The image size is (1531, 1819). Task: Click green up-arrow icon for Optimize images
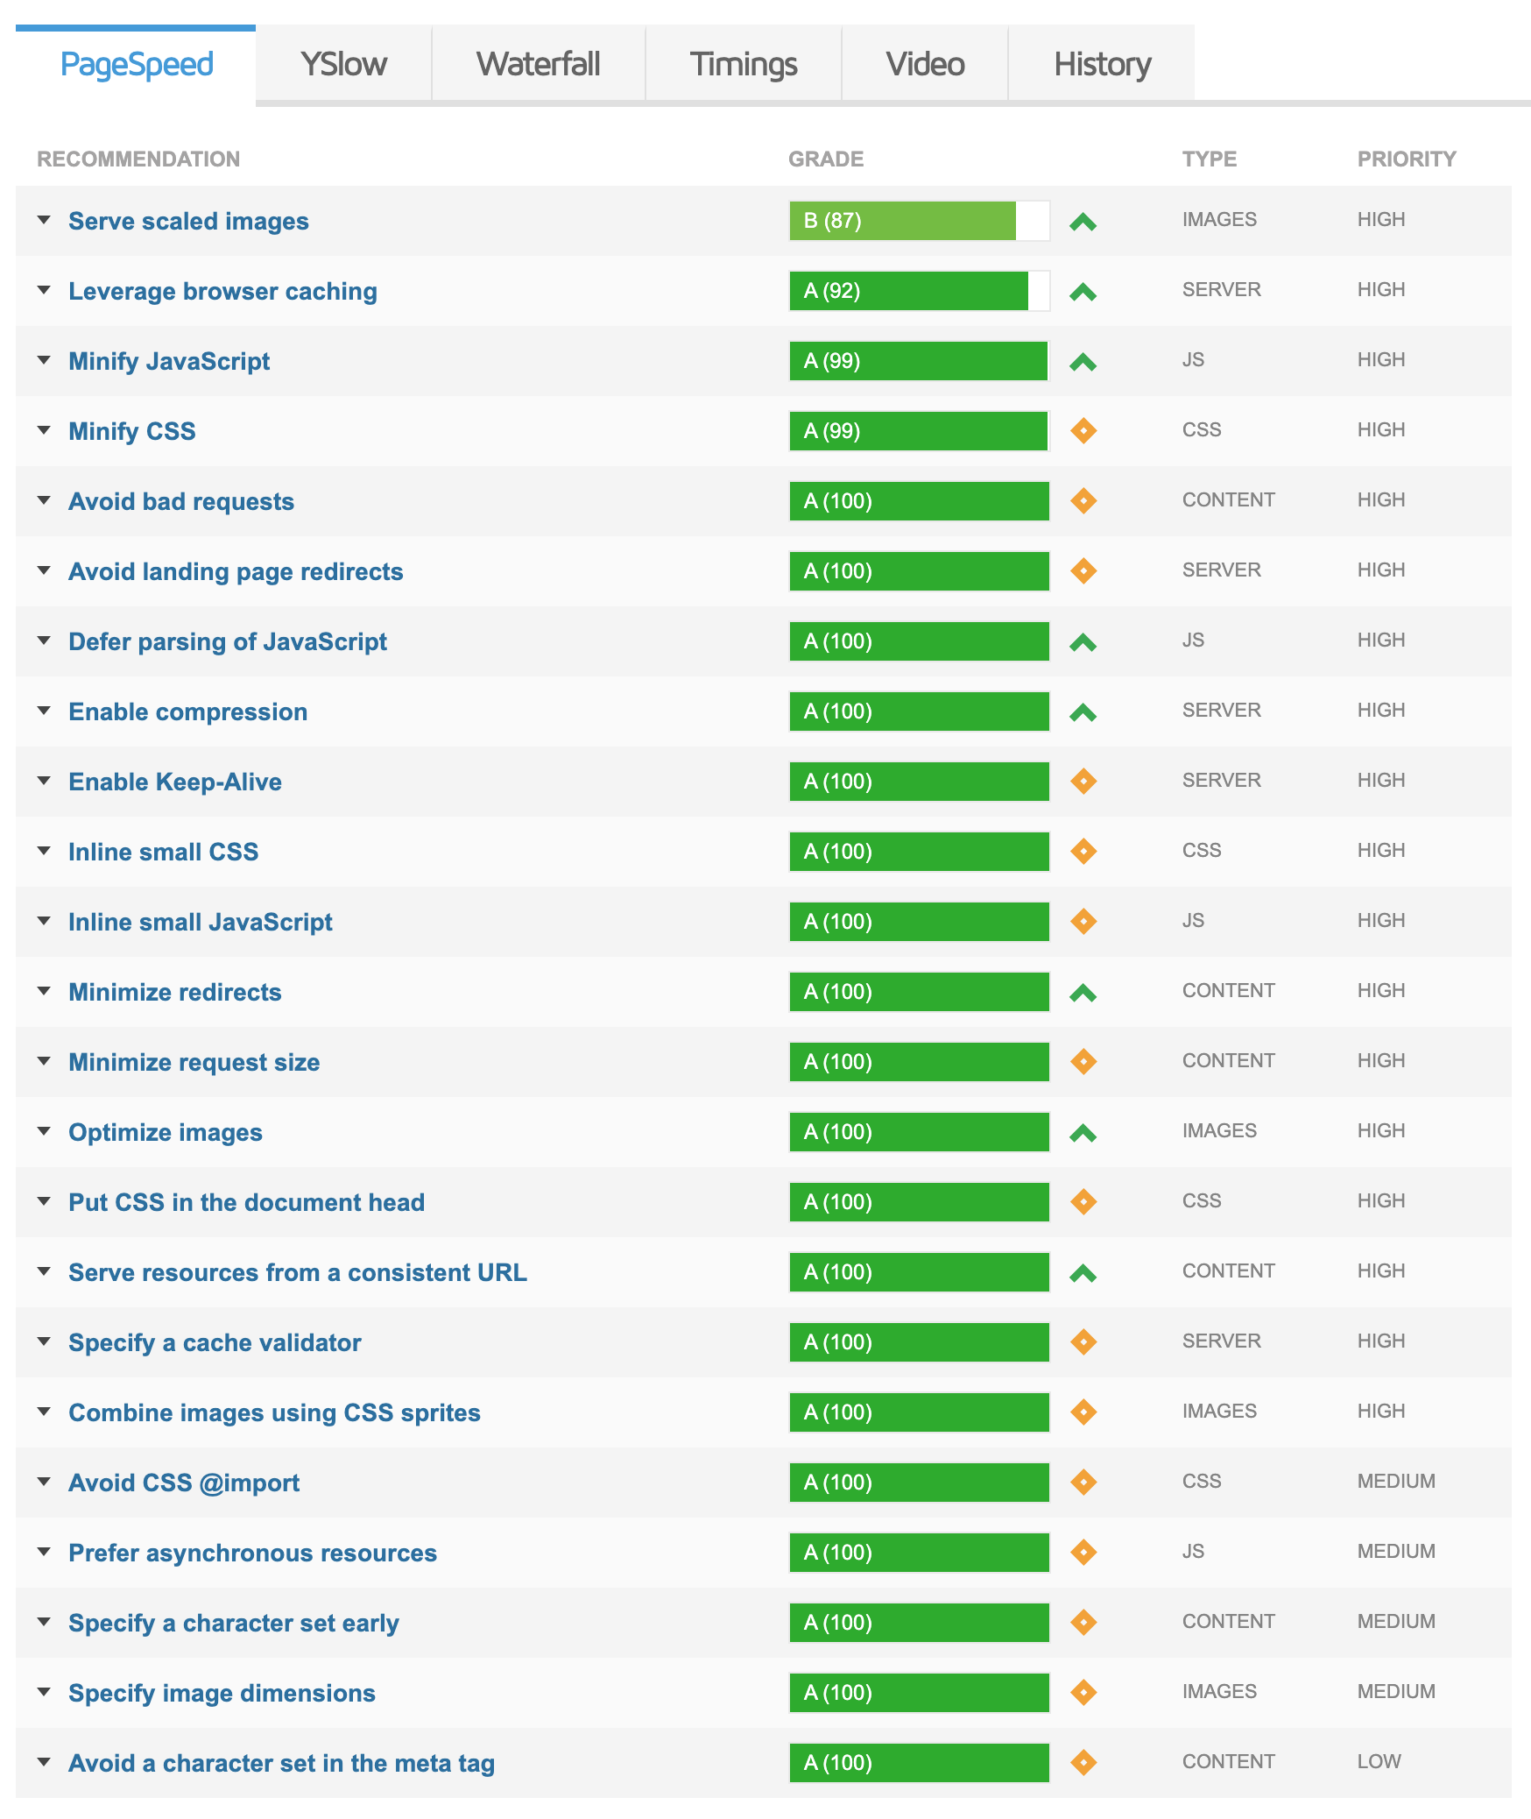tap(1083, 1133)
